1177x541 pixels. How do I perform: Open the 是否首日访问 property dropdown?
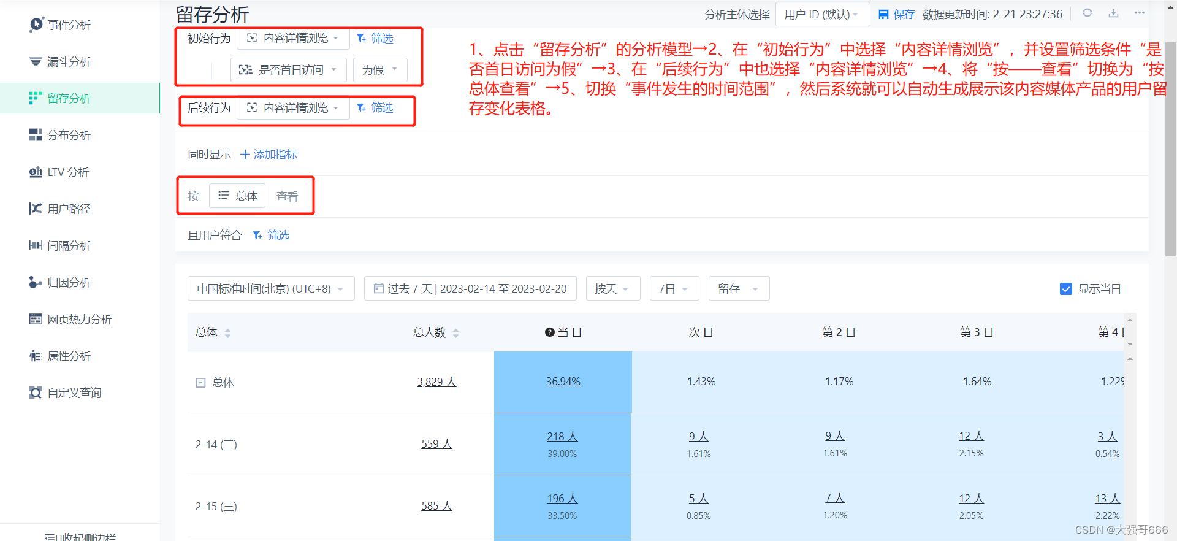click(289, 70)
